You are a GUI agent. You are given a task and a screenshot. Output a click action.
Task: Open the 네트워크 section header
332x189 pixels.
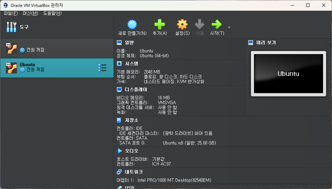coord(134,172)
